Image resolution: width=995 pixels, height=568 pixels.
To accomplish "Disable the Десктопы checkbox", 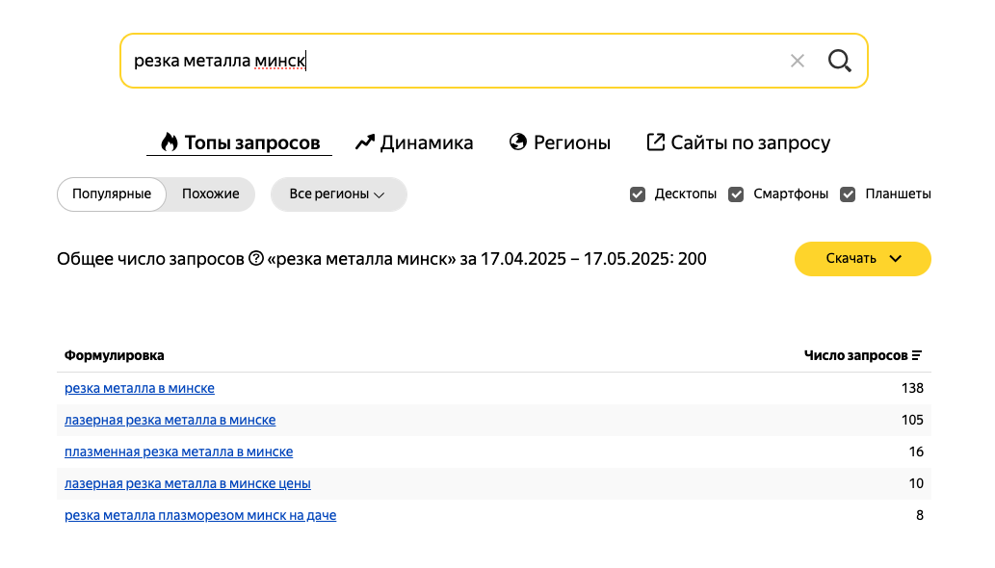I will tap(638, 194).
